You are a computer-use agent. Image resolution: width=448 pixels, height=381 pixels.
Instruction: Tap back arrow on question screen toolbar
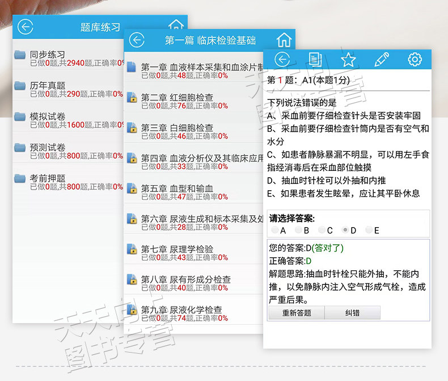click(282, 60)
